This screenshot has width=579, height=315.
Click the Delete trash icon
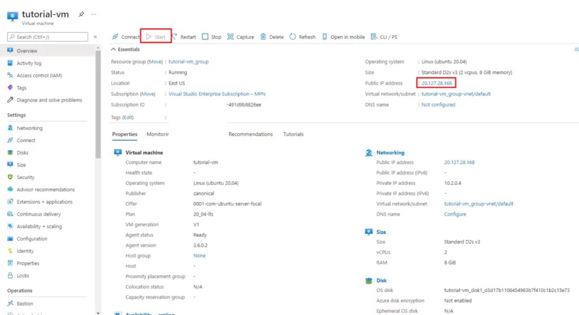pos(263,37)
